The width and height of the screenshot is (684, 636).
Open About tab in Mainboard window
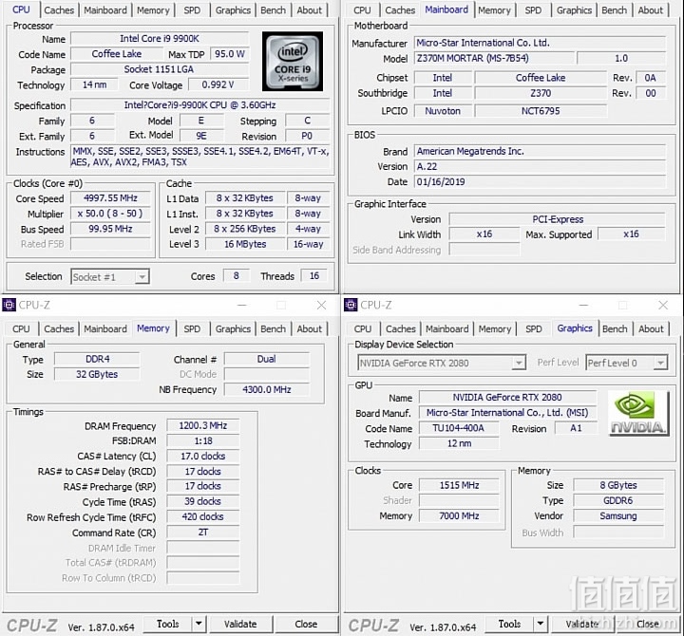pos(651,10)
